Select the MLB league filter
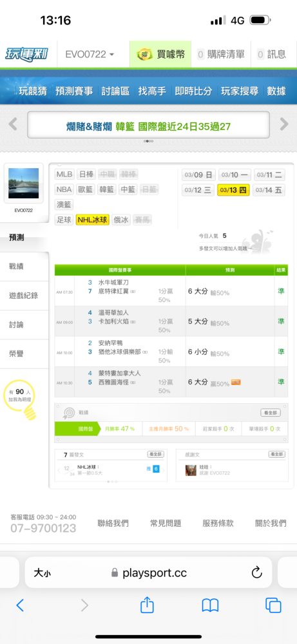 pyautogui.click(x=64, y=175)
